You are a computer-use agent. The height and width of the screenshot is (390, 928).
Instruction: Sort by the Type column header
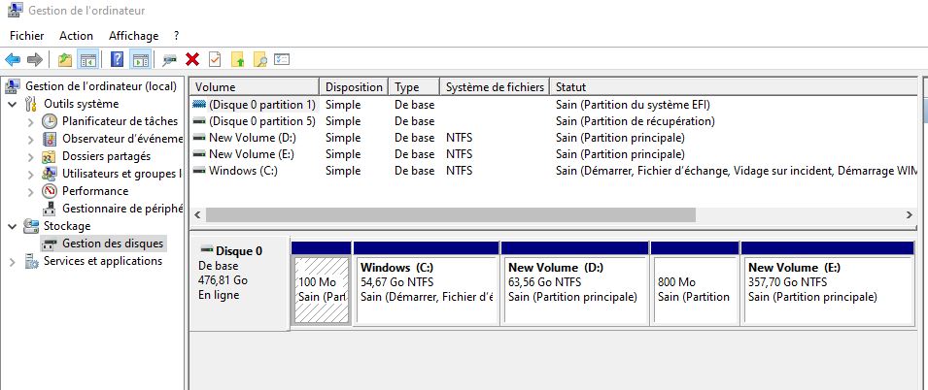(414, 87)
